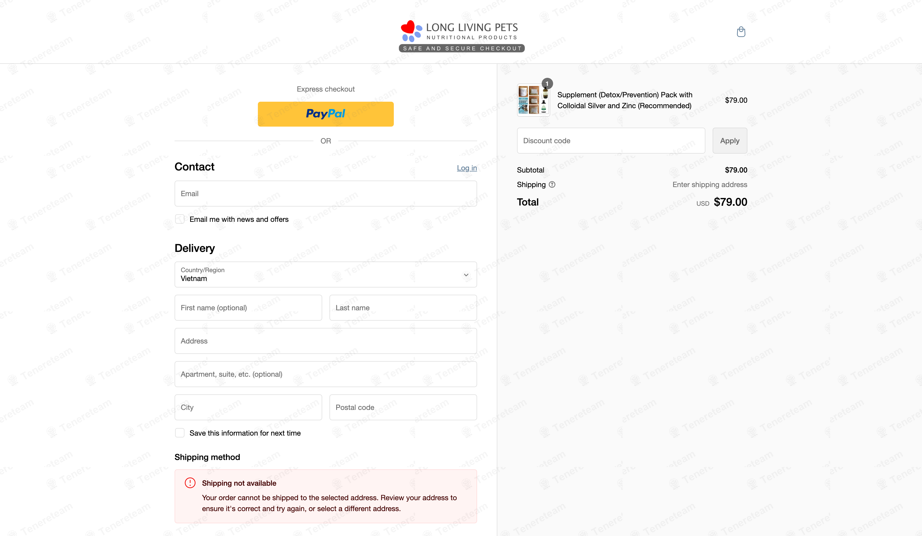Focus the Address field
The height and width of the screenshot is (536, 922).
326,341
